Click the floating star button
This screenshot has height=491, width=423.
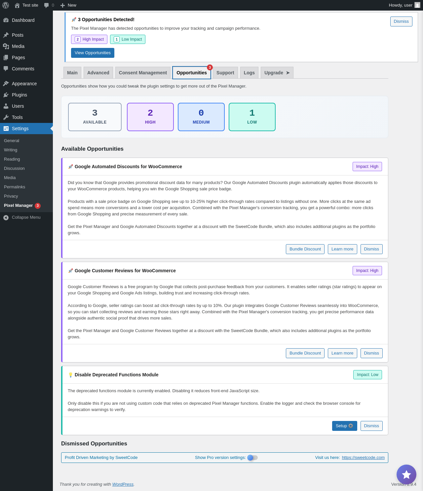point(406,474)
